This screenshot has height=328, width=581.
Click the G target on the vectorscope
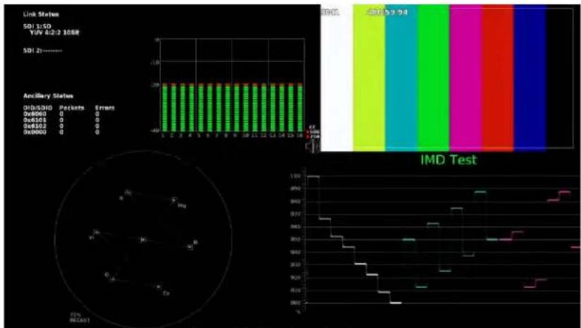[x=113, y=279]
